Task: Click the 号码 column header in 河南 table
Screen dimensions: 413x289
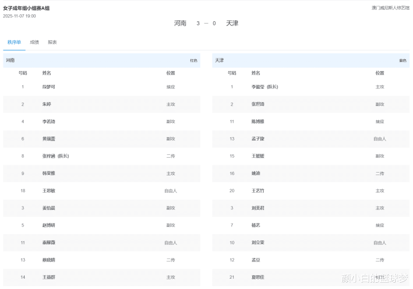Action: (x=22, y=73)
